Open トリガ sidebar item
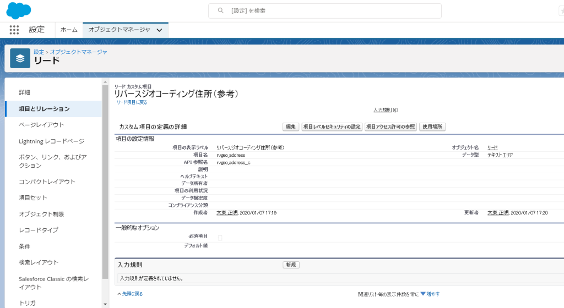 tap(28, 303)
